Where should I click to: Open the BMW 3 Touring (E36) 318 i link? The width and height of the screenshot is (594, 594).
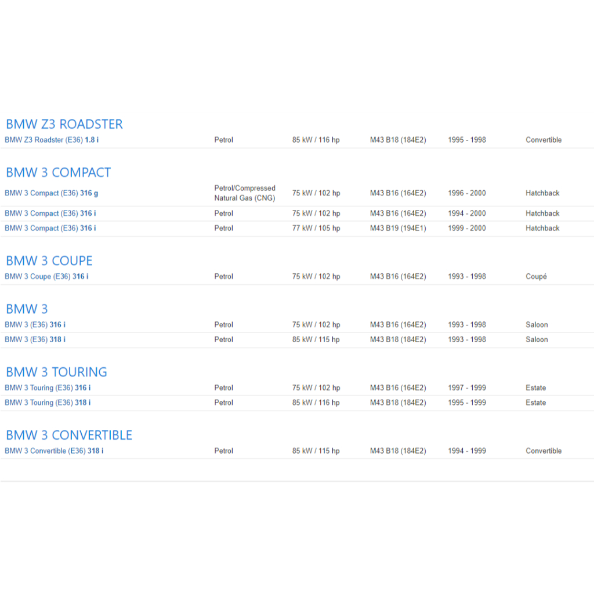[x=48, y=403]
